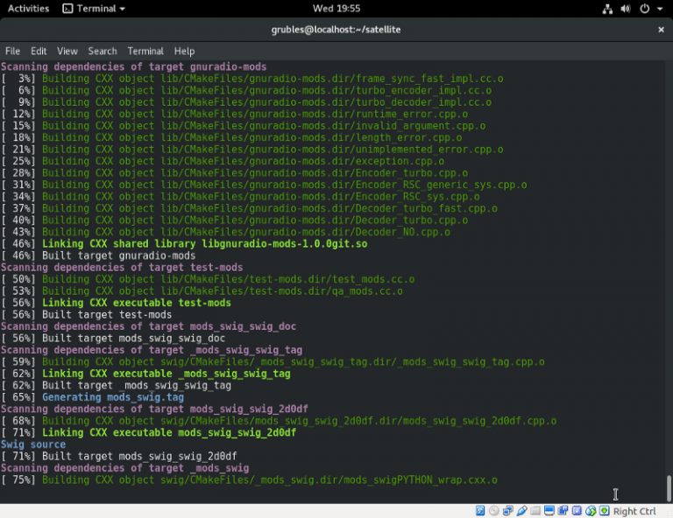The height and width of the screenshot is (518, 673).
Task: Click the volume speaker icon in top bar
Action: click(626, 9)
